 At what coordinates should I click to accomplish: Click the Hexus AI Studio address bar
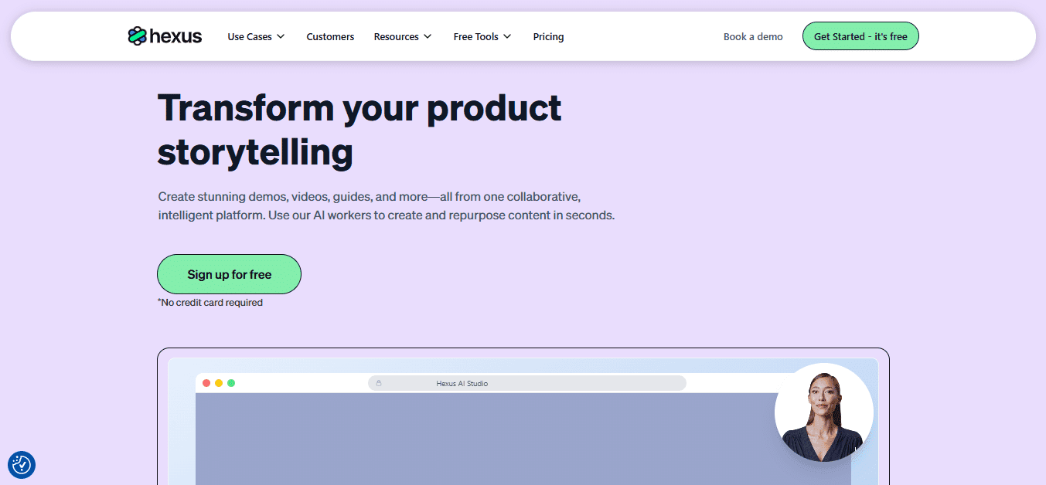[526, 383]
